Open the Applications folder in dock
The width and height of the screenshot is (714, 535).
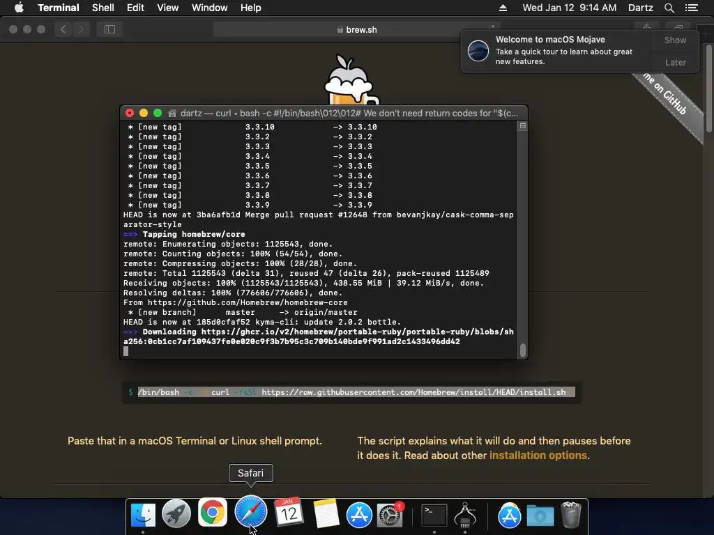(509, 515)
